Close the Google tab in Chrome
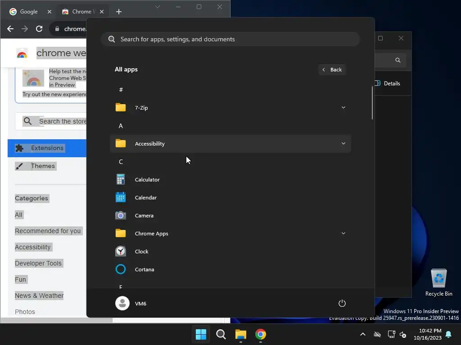 tap(50, 12)
